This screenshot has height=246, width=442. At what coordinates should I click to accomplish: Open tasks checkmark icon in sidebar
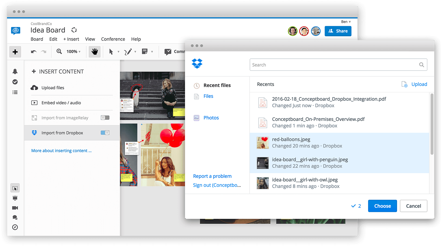(x=15, y=82)
